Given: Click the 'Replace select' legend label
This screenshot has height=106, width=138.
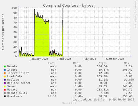Looking at the screenshot, I should coord(19,83).
